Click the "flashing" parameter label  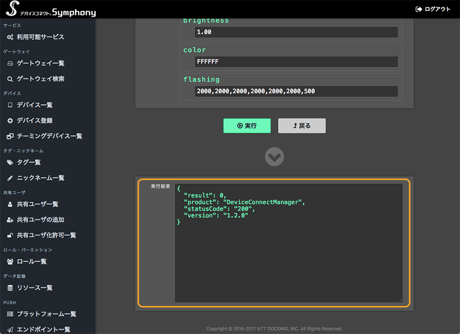[x=201, y=80]
